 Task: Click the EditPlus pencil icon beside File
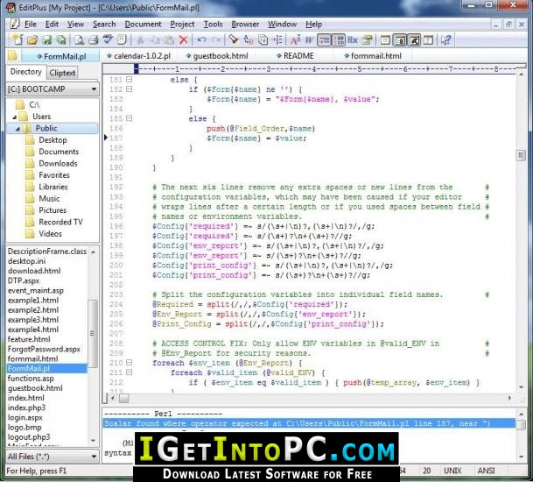pyautogui.click(x=15, y=24)
